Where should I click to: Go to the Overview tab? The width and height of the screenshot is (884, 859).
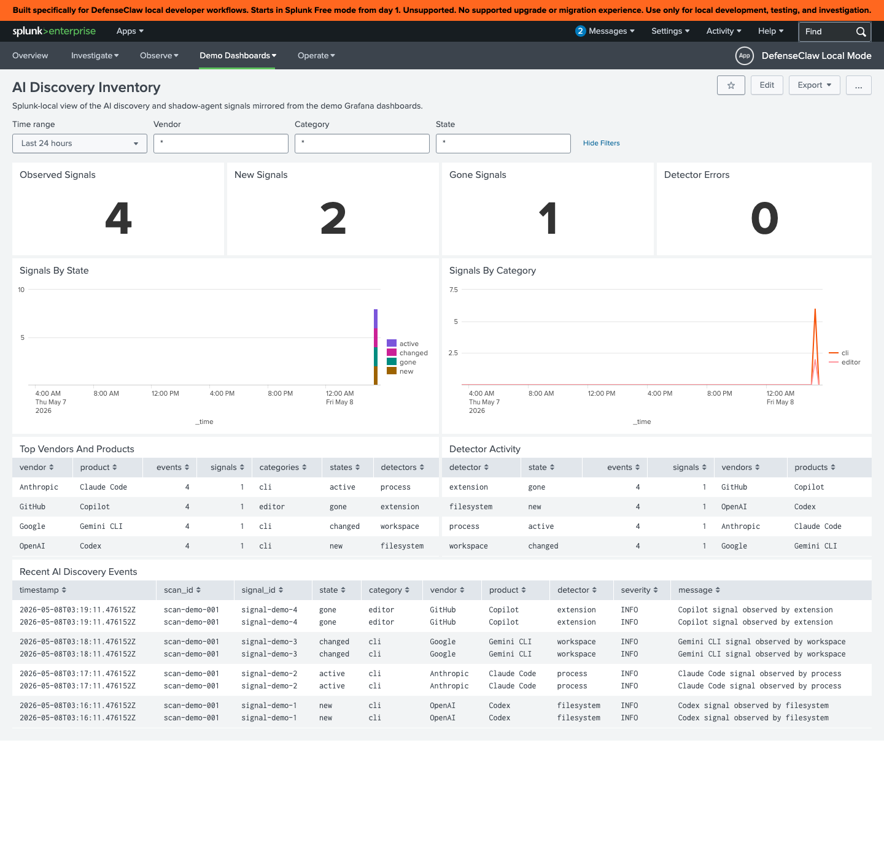point(30,56)
